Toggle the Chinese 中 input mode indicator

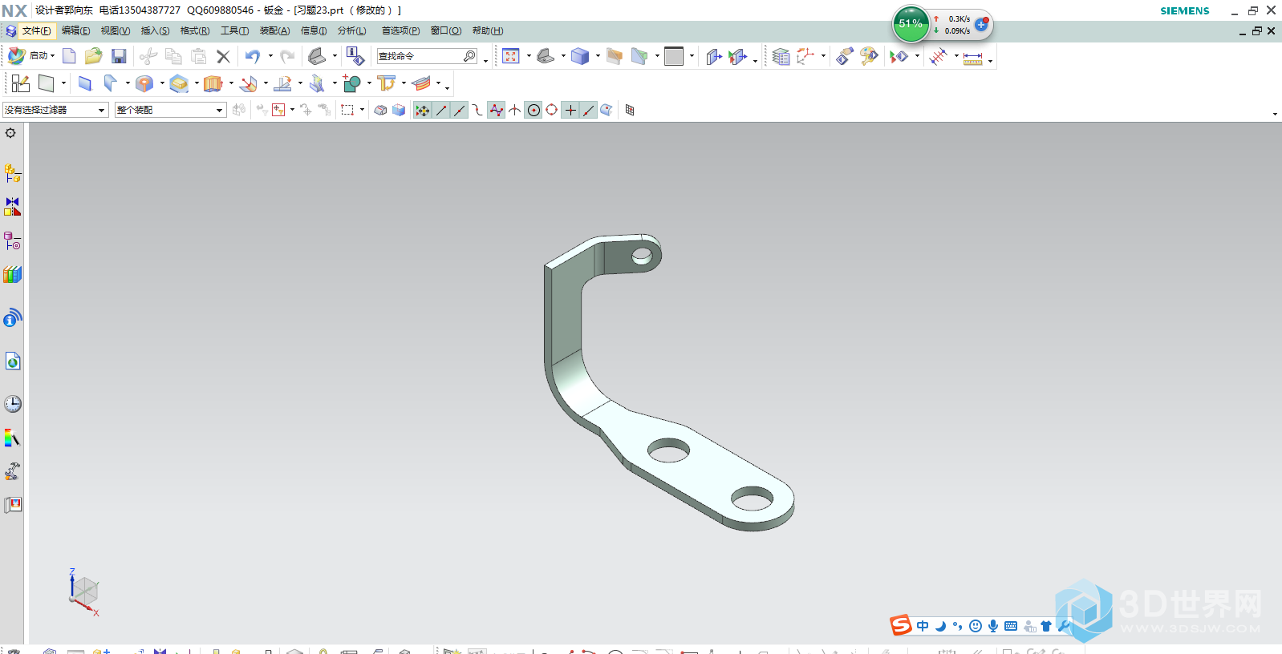coord(923,626)
